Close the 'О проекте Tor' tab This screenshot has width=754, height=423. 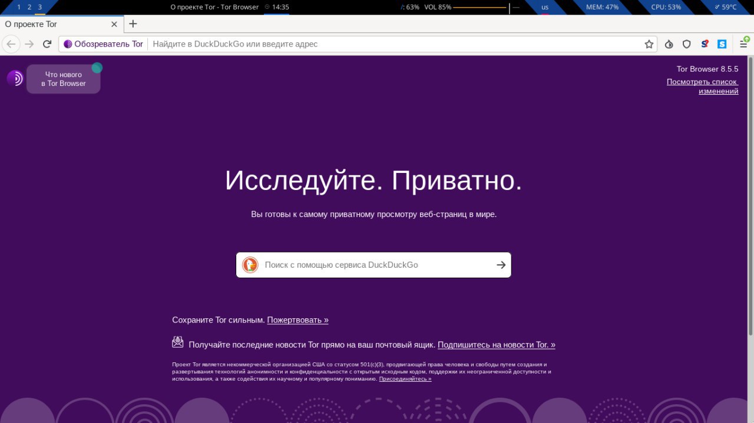(114, 24)
